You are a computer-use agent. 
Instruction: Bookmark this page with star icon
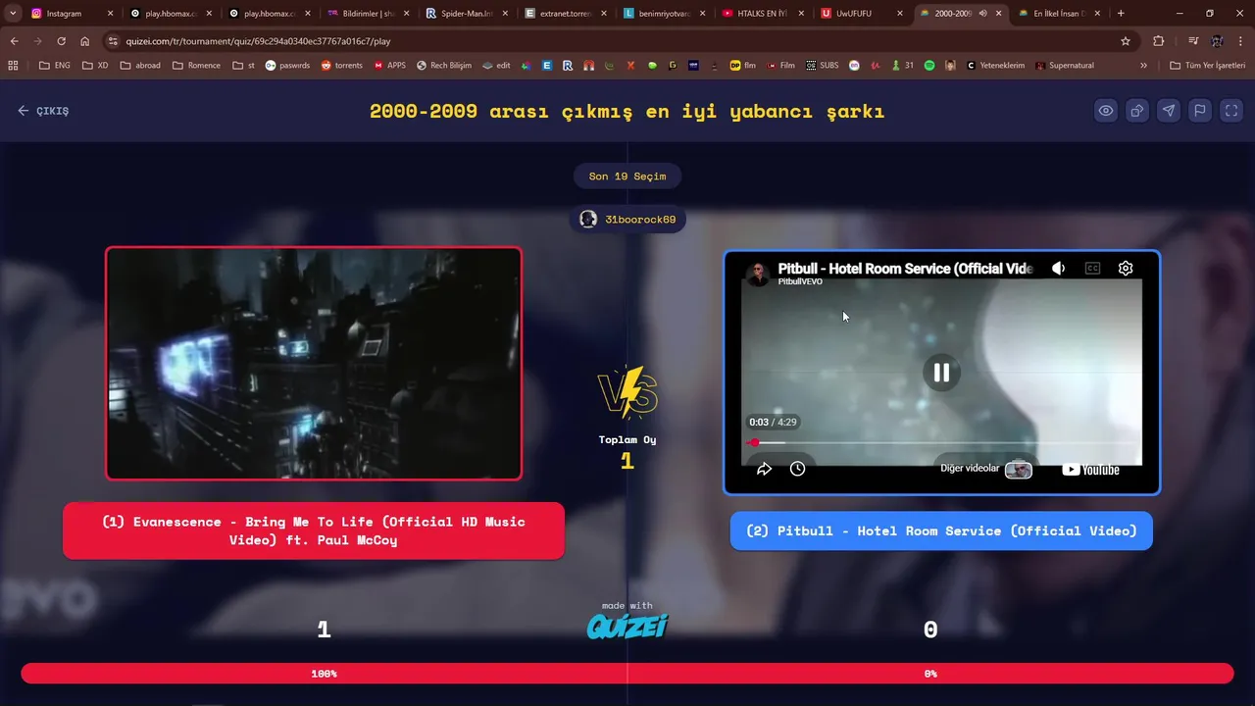[x=1126, y=41]
